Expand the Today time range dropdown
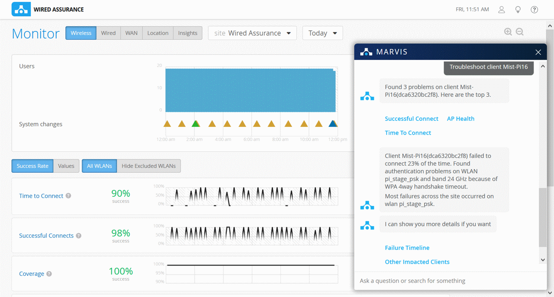 pos(322,33)
